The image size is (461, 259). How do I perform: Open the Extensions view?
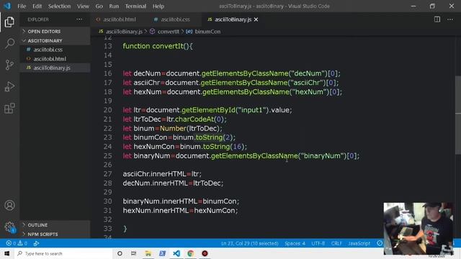click(x=9, y=108)
